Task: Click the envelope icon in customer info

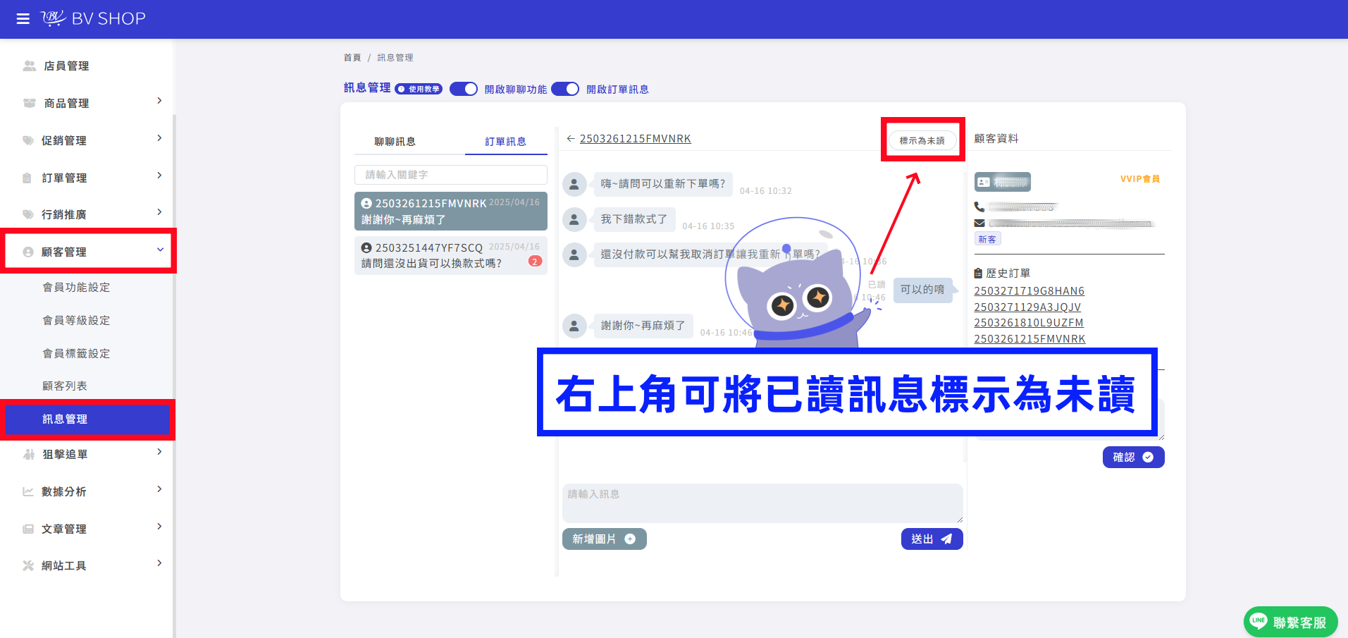Action: pos(979,223)
